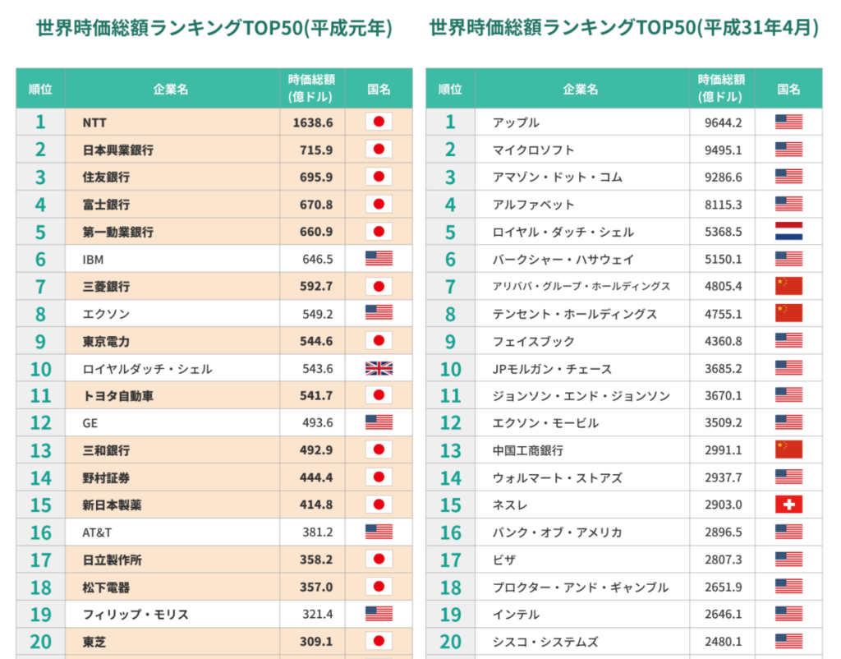The image size is (841, 659).
Task: Select the US flag beside エクソン 549.2
Action: (379, 312)
